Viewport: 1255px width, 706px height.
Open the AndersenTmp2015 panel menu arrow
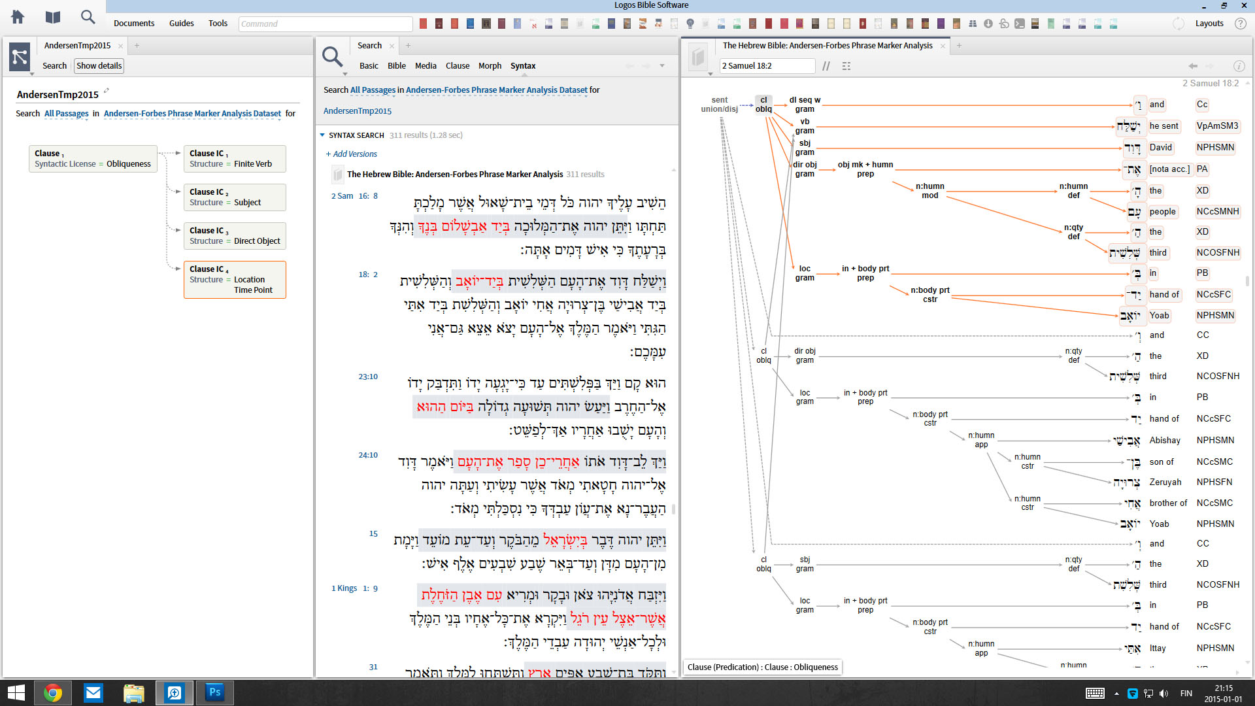point(31,73)
